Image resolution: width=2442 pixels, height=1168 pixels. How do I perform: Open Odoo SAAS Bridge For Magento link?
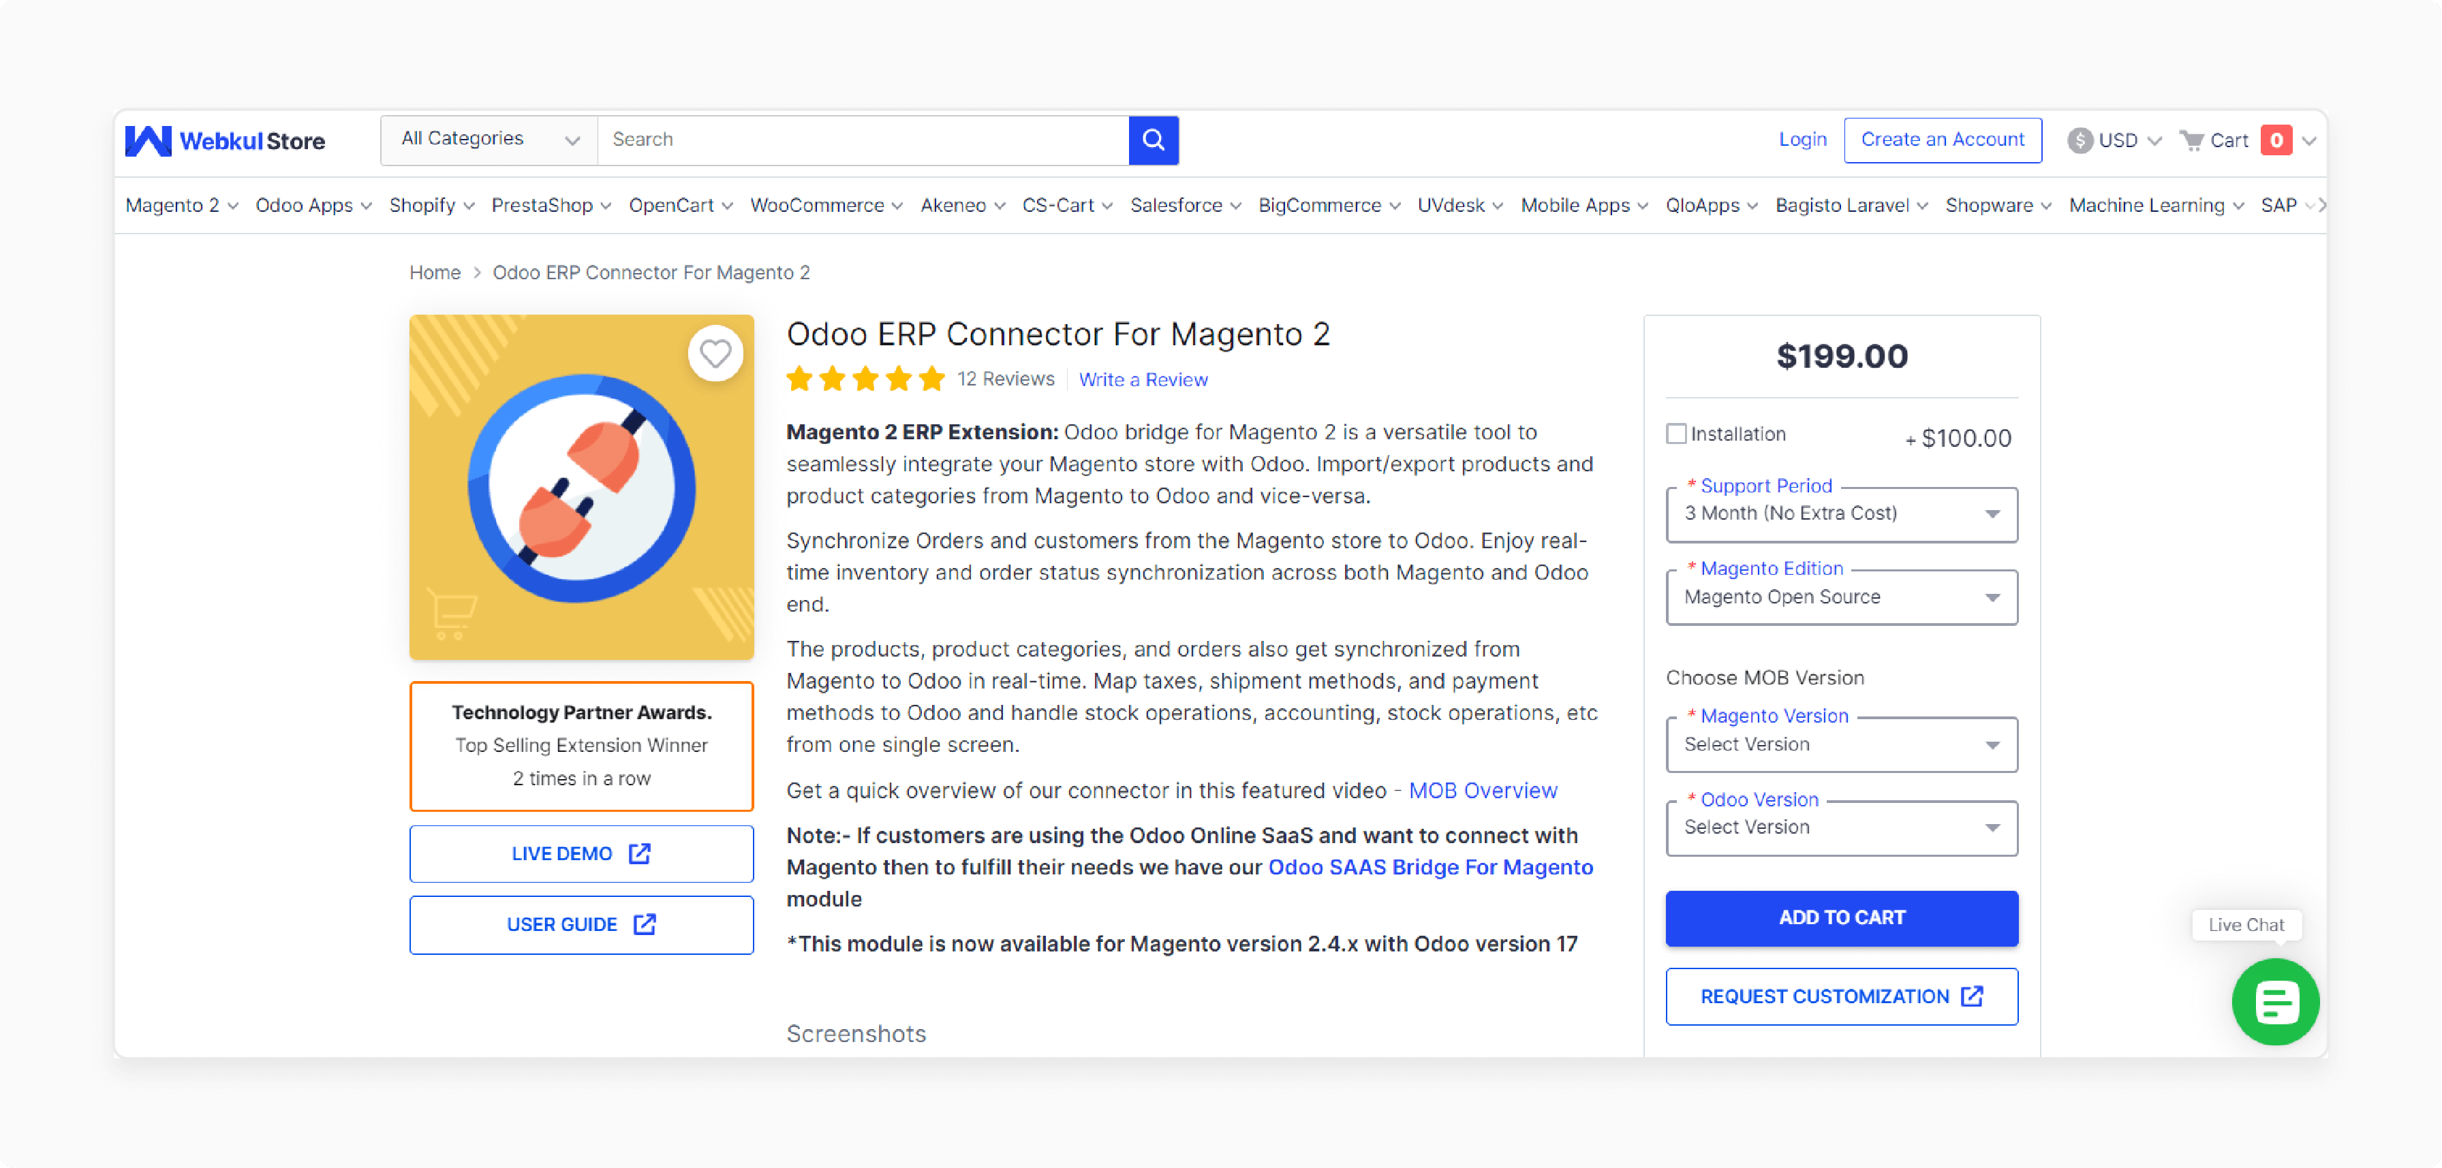pos(1430,867)
